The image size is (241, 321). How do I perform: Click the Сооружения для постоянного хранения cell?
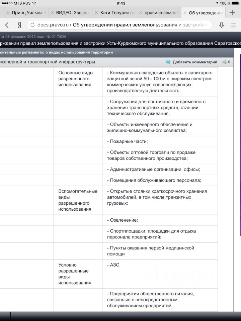160,108
